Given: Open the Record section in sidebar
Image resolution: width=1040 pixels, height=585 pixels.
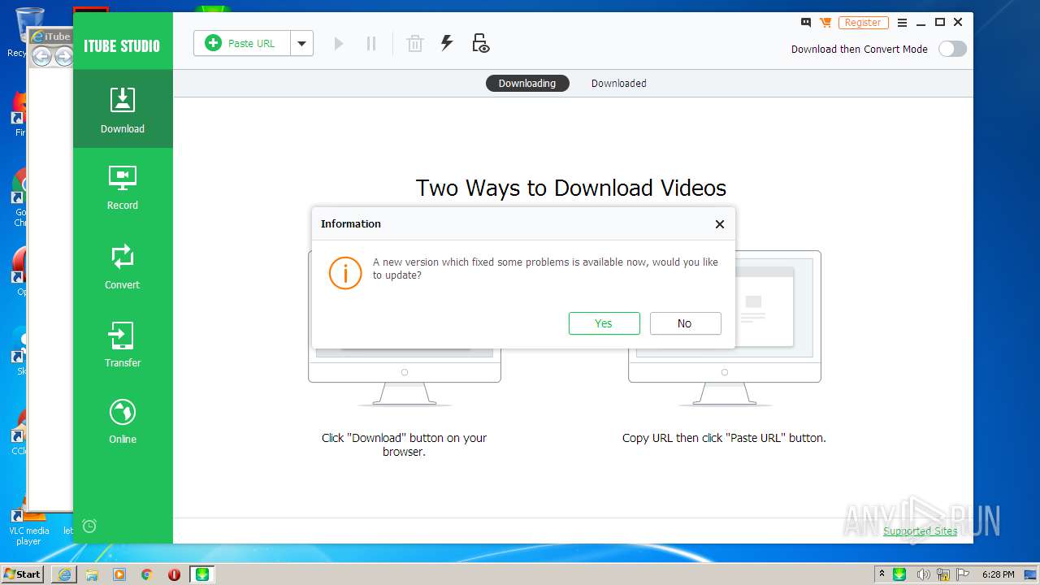Looking at the screenshot, I should pyautogui.click(x=123, y=188).
